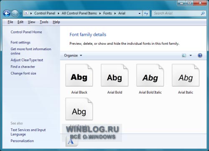Maximize the Arial fonts window
Viewport: 209px width, 151px height.
(189, 3)
